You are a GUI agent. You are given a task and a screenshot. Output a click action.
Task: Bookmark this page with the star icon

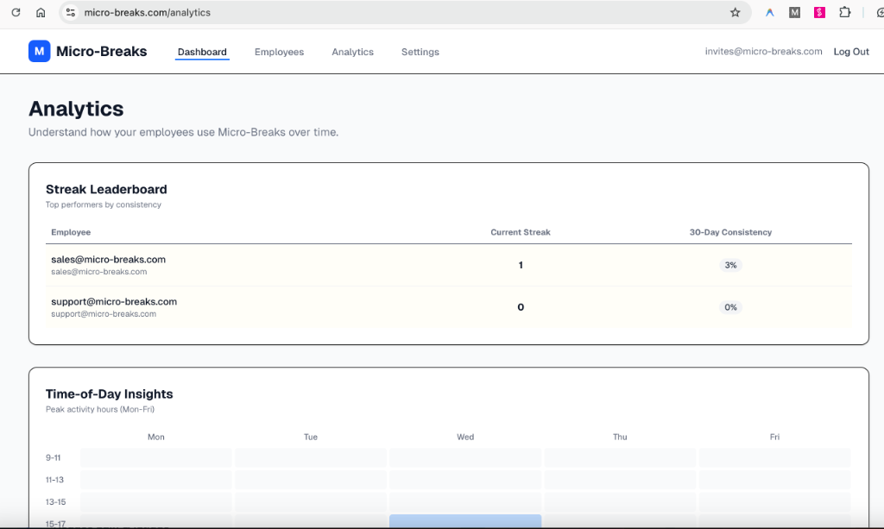(x=736, y=13)
